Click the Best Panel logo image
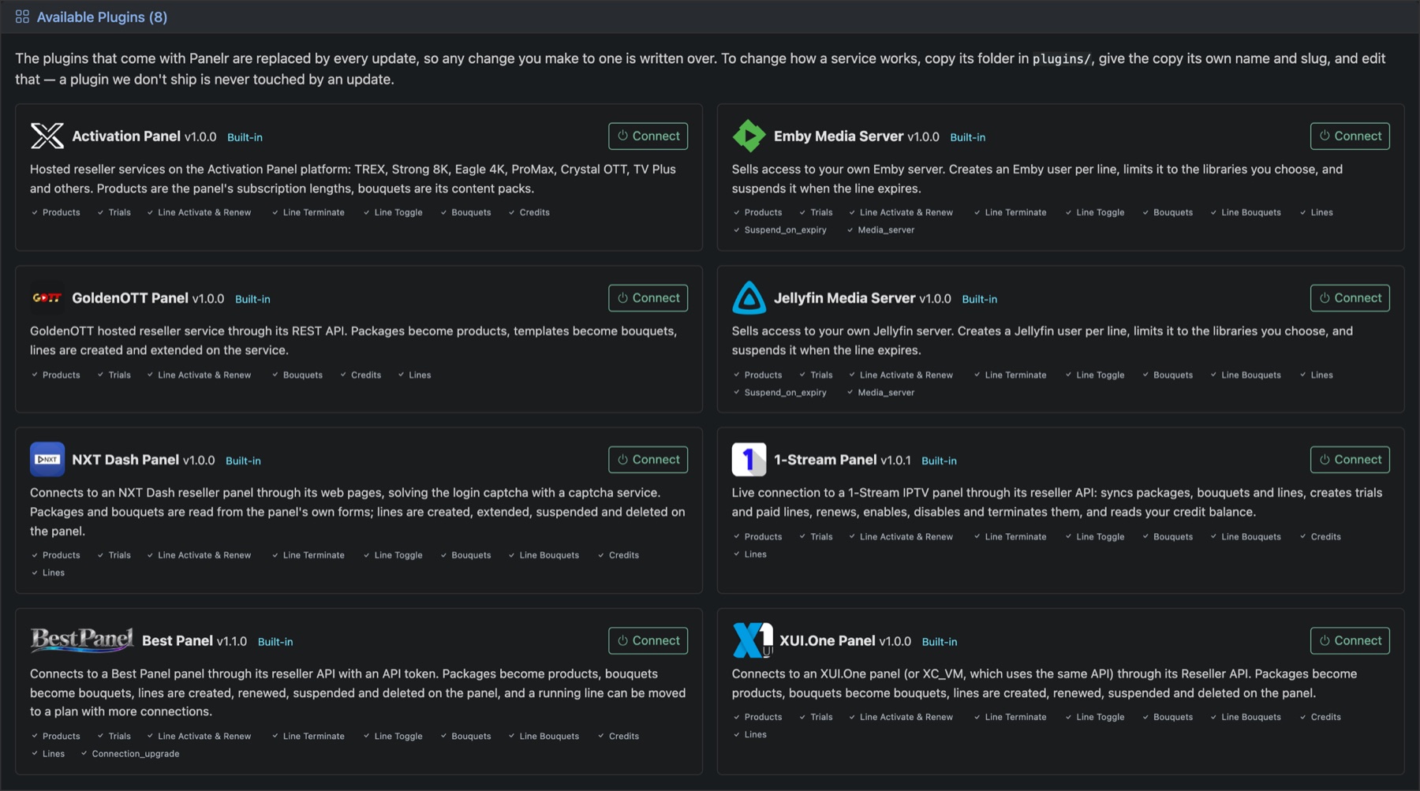Image resolution: width=1420 pixels, height=791 pixels. [x=82, y=640]
